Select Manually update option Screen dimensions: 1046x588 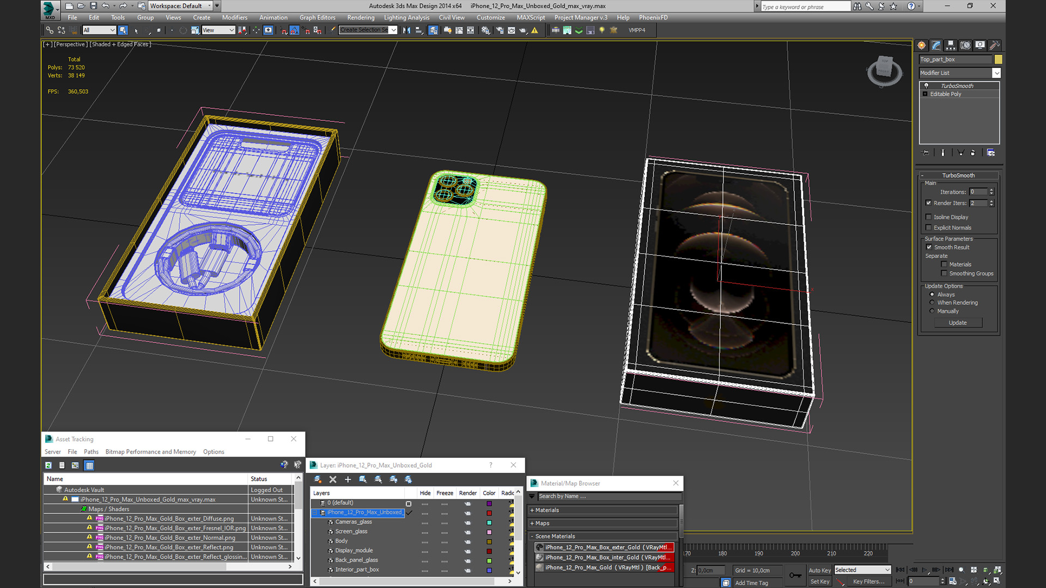point(932,311)
